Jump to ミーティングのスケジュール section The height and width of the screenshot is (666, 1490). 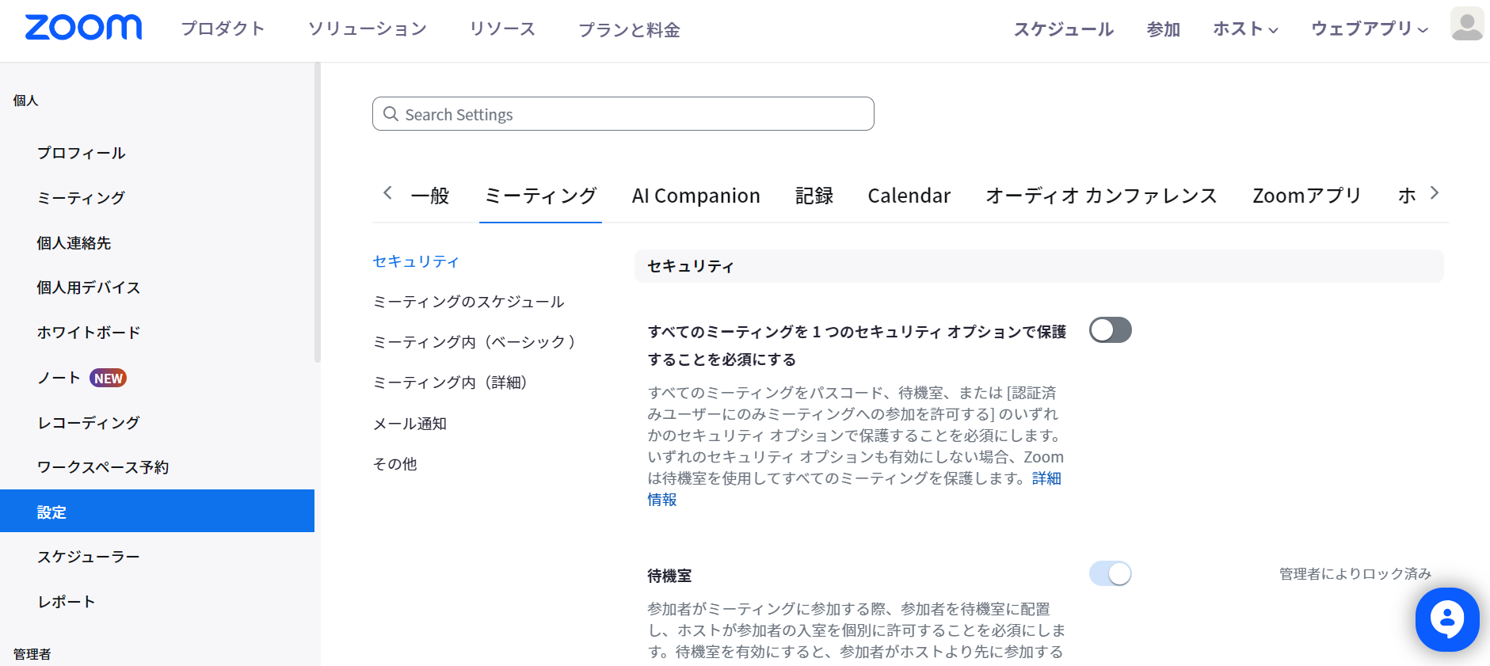click(468, 302)
